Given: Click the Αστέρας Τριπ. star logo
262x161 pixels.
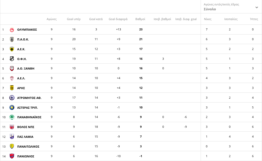Looking at the screenshot, I should (12, 107).
